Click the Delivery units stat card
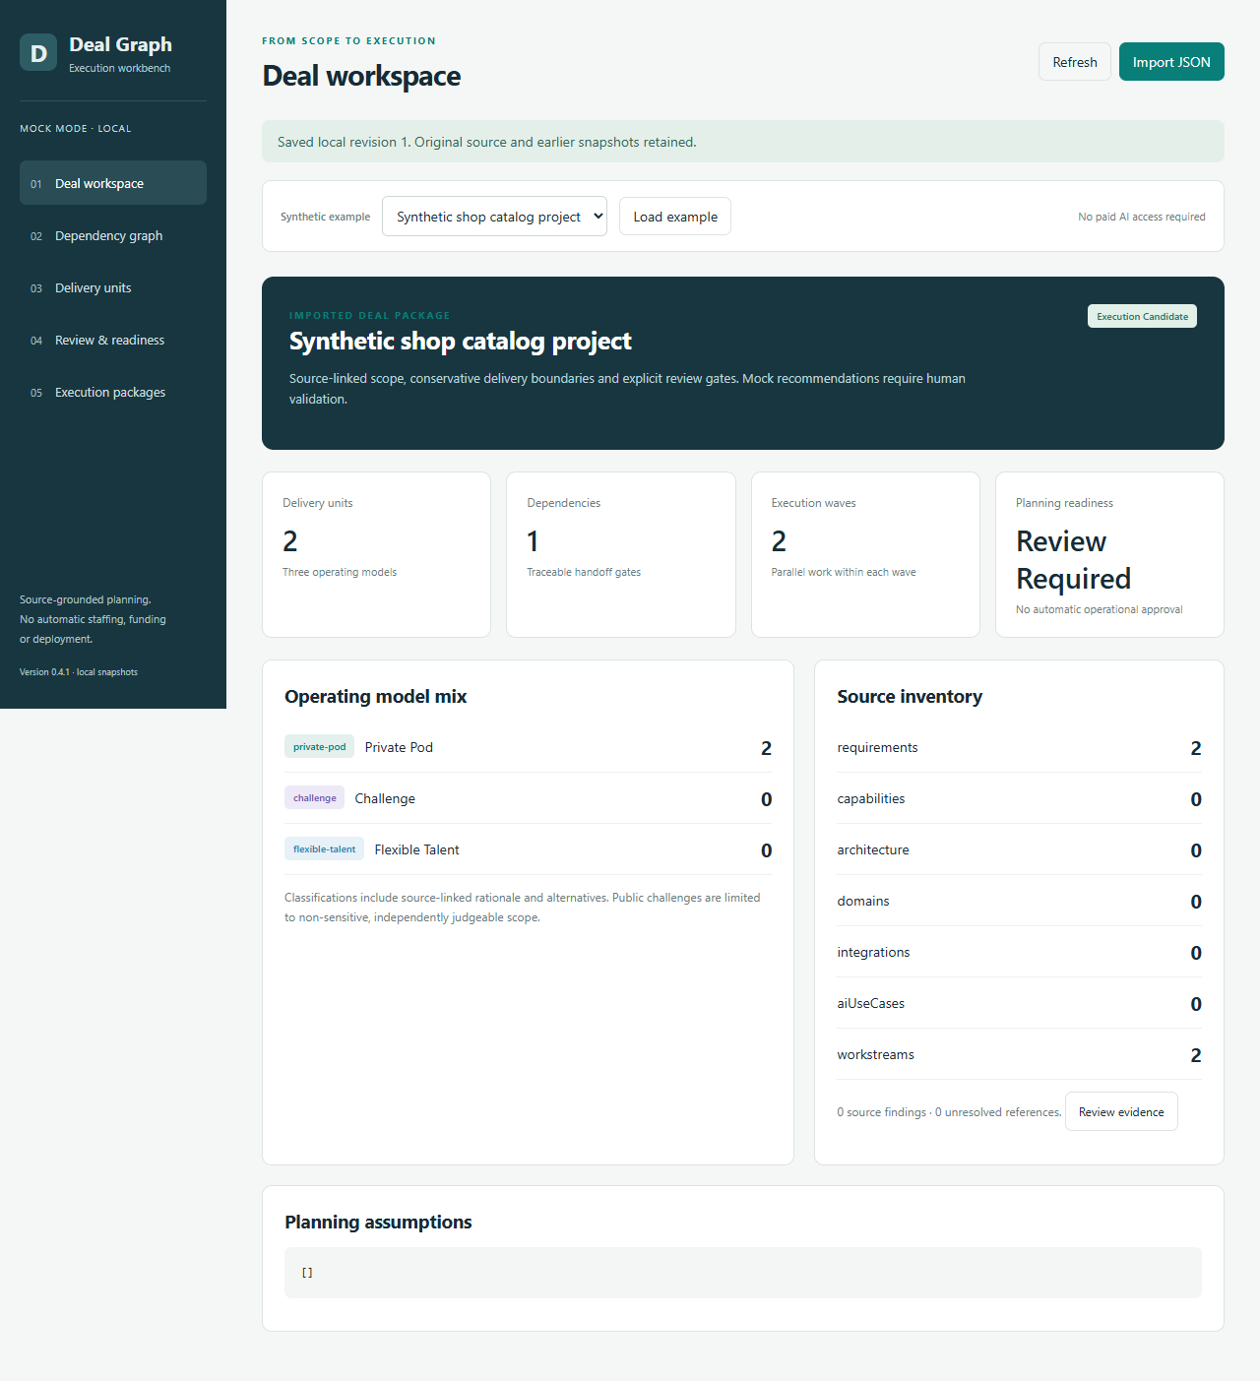The height and width of the screenshot is (1381, 1260). tap(376, 554)
